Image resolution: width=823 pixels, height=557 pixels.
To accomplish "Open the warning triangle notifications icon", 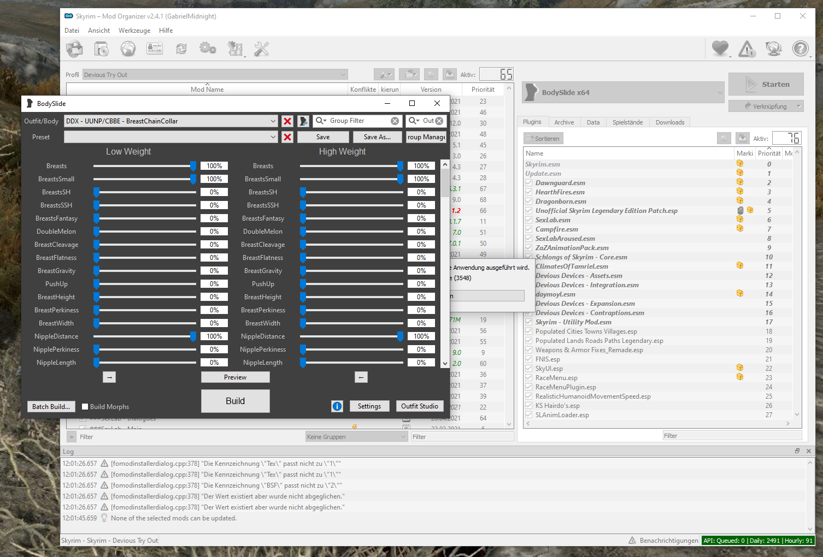I will [747, 49].
